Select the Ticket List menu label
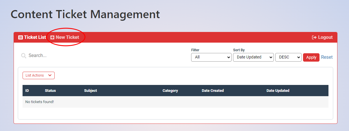 pyautogui.click(x=35, y=37)
